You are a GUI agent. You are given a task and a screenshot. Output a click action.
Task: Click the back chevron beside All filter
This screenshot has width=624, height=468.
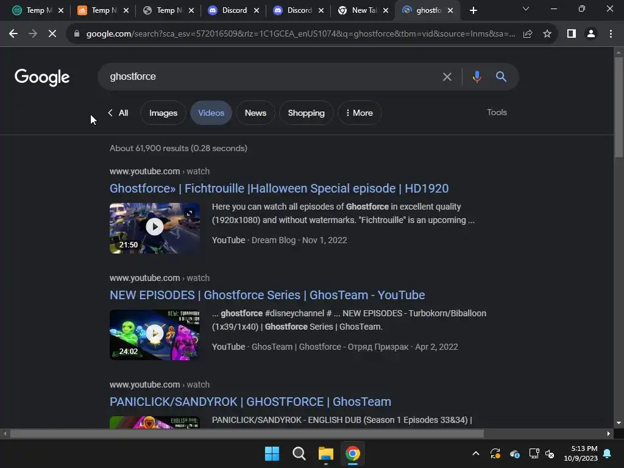[110, 113]
